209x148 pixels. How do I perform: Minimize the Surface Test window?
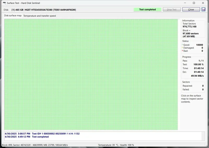coord(184,3)
